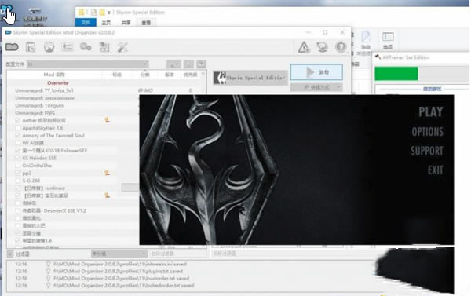Select OPTIONS in the Skyrim launcher
The image size is (471, 296).
pos(427,132)
